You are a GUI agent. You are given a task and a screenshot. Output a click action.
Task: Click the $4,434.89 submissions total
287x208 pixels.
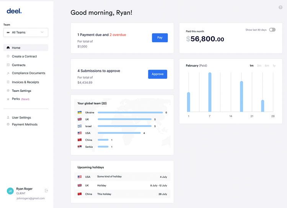(85, 83)
